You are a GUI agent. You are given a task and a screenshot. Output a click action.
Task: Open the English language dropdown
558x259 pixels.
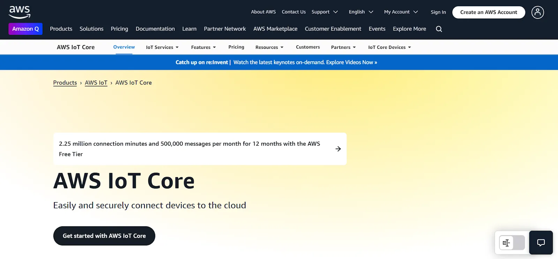pyautogui.click(x=361, y=12)
